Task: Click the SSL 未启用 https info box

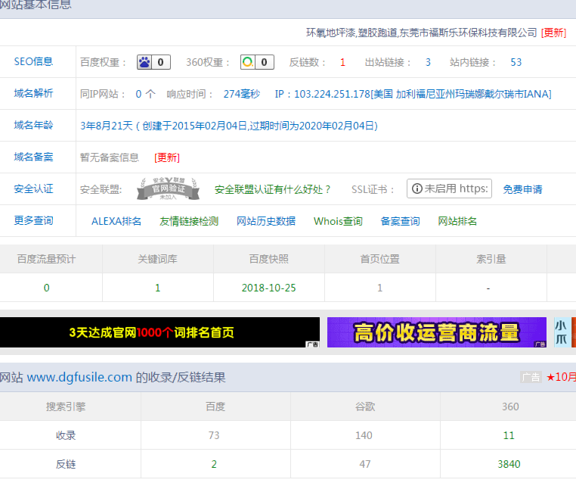Action: tap(449, 188)
